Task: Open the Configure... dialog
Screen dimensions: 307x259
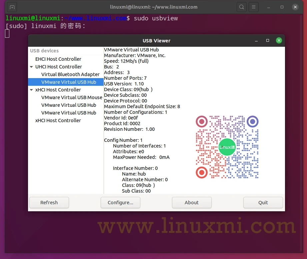Action: [120, 203]
